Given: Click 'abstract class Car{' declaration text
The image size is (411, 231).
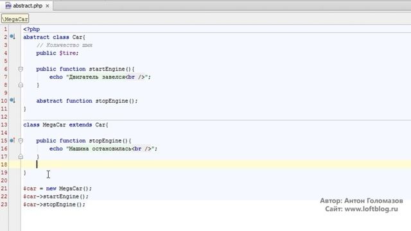Looking at the screenshot, I should pyautogui.click(x=54, y=37).
